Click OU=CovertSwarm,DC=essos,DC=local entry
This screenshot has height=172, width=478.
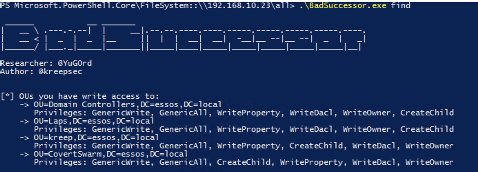(x=111, y=154)
